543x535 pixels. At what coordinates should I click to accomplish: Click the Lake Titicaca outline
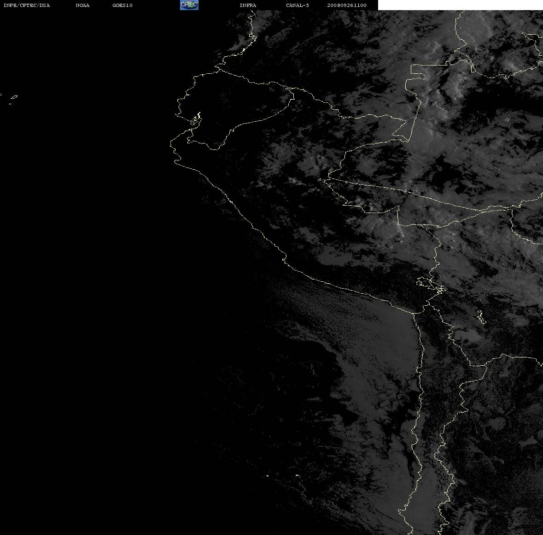pos(431,284)
